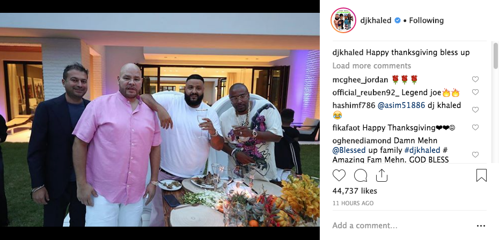Open the comment speech bubble icon

click(x=360, y=175)
